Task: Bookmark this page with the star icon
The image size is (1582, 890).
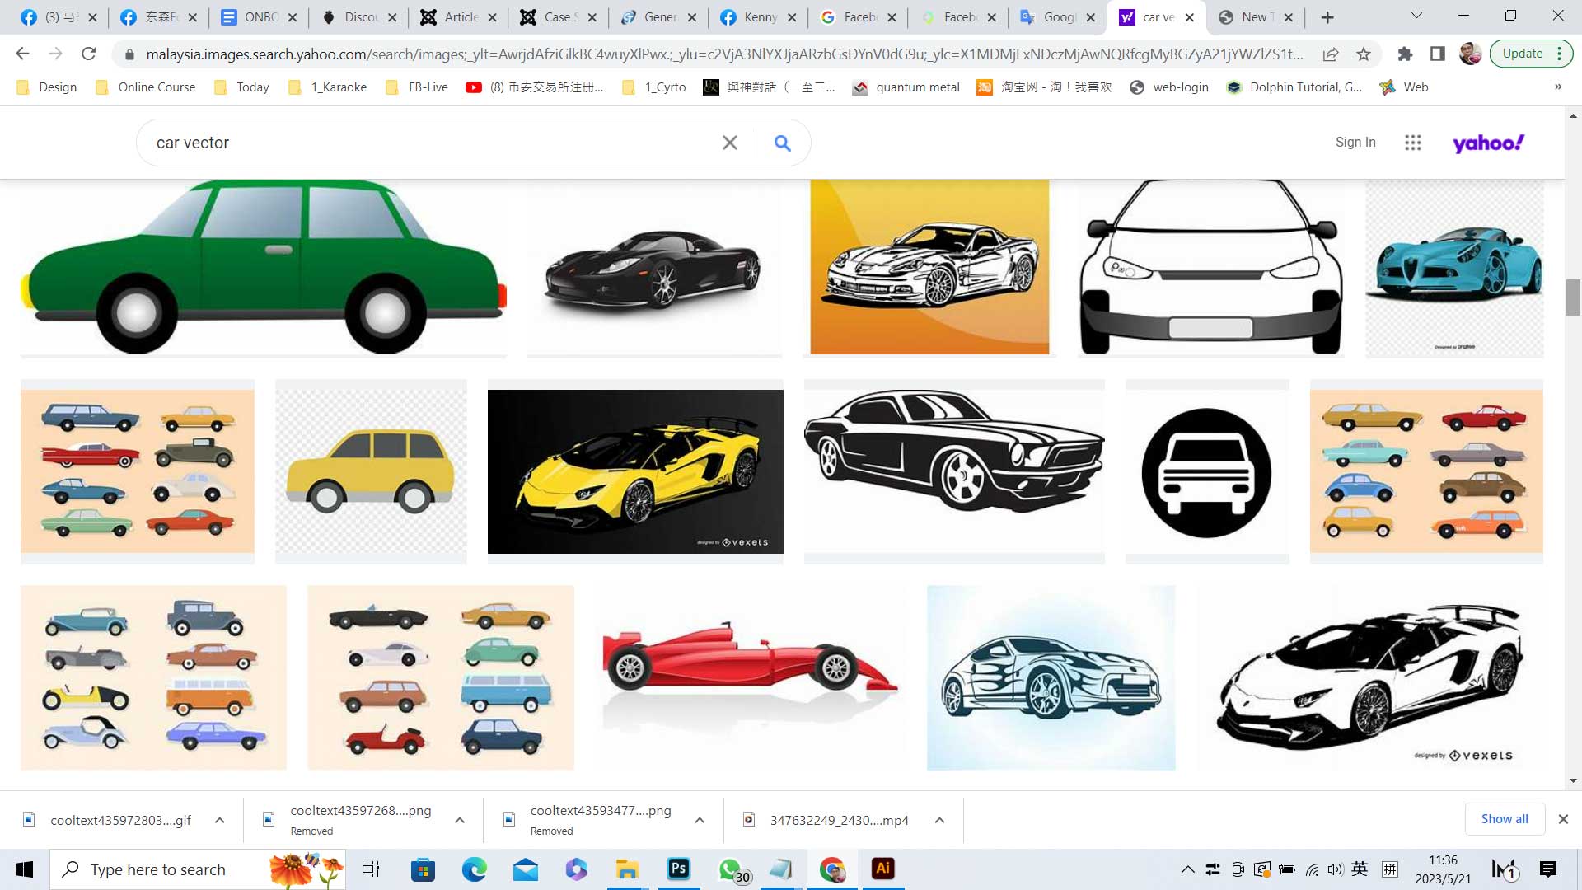Action: point(1364,54)
